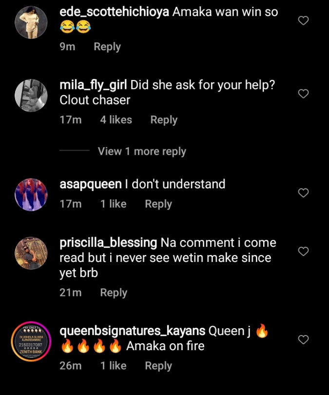Heart priscilla_blessing's comment

click(x=303, y=251)
